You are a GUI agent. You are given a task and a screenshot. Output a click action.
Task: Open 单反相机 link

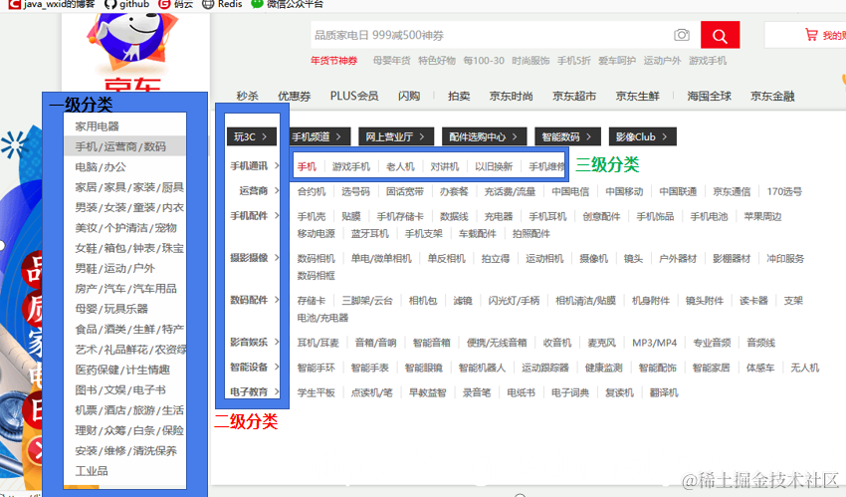(x=446, y=259)
